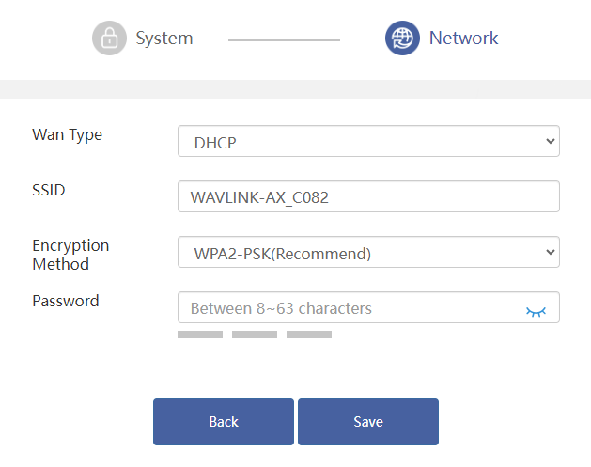This screenshot has width=591, height=467.
Task: Click the Network globe icon
Action: (x=402, y=39)
